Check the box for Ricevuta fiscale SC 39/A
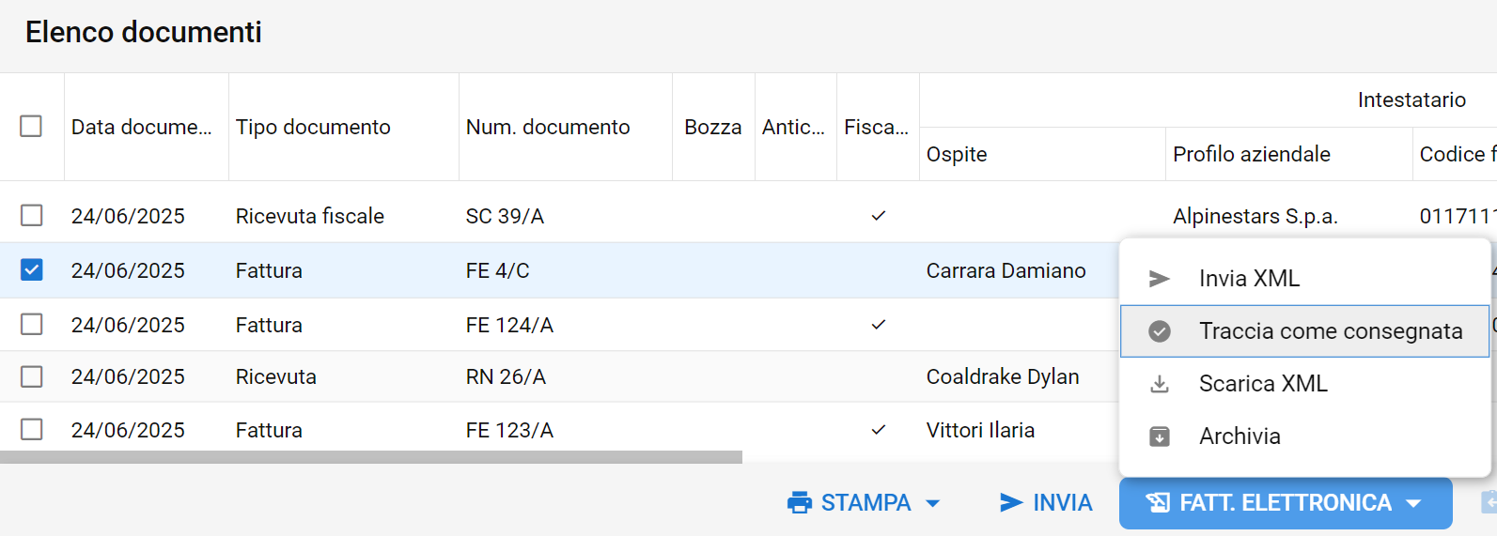The width and height of the screenshot is (1497, 536). [x=32, y=216]
